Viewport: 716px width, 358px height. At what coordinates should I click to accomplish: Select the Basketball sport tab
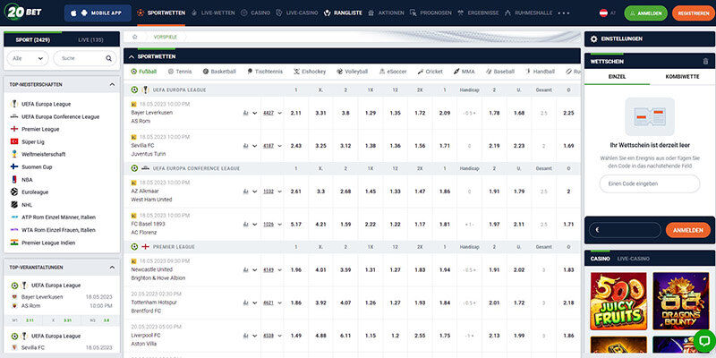coord(219,72)
